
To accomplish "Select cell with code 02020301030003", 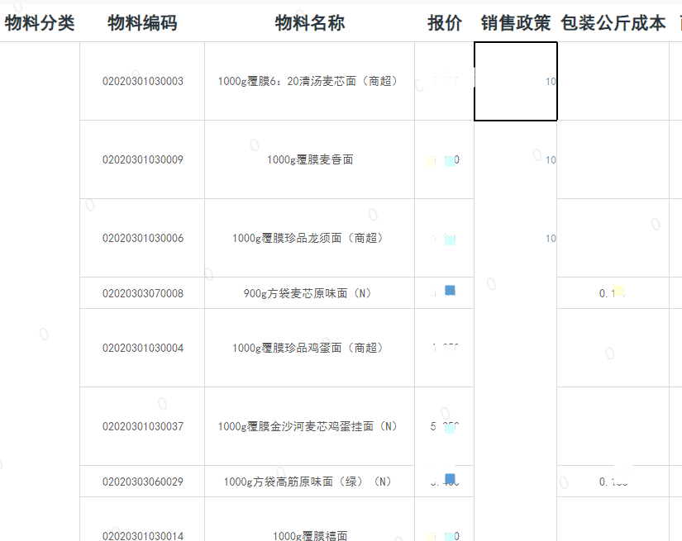I will coord(142,81).
